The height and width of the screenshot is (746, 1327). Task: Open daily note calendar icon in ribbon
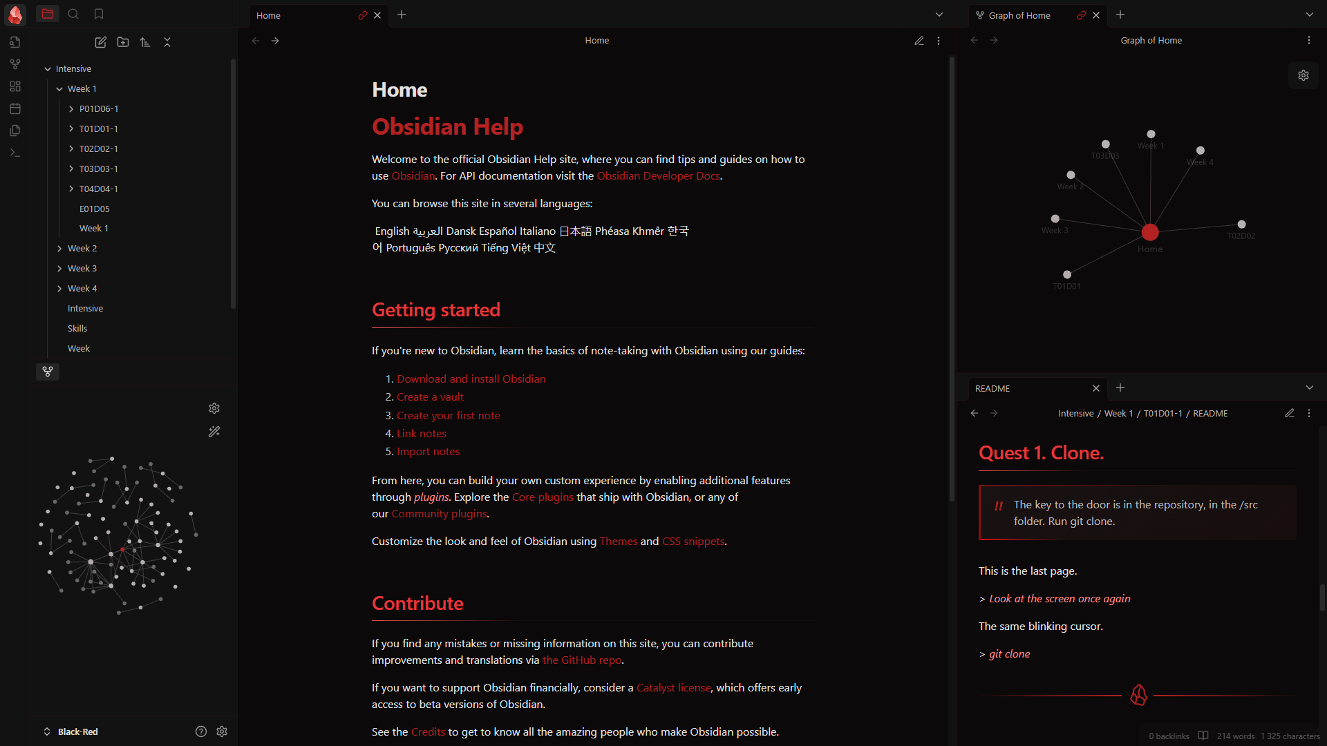coord(15,108)
